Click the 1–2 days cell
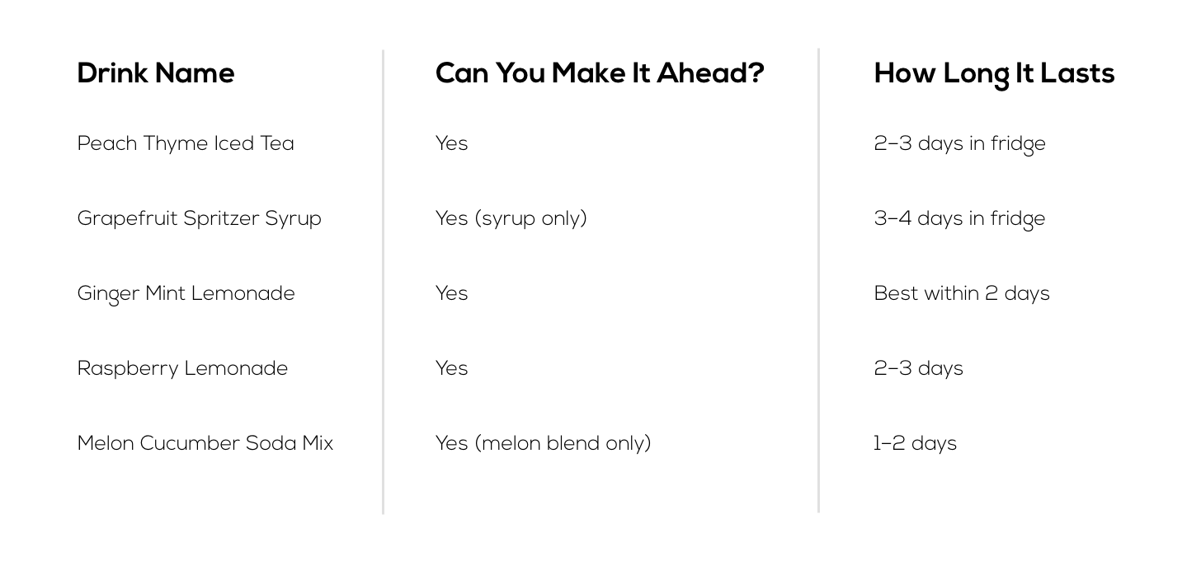This screenshot has width=1201, height=561. [916, 444]
